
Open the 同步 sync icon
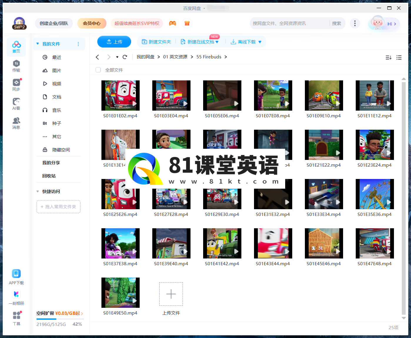(16, 85)
